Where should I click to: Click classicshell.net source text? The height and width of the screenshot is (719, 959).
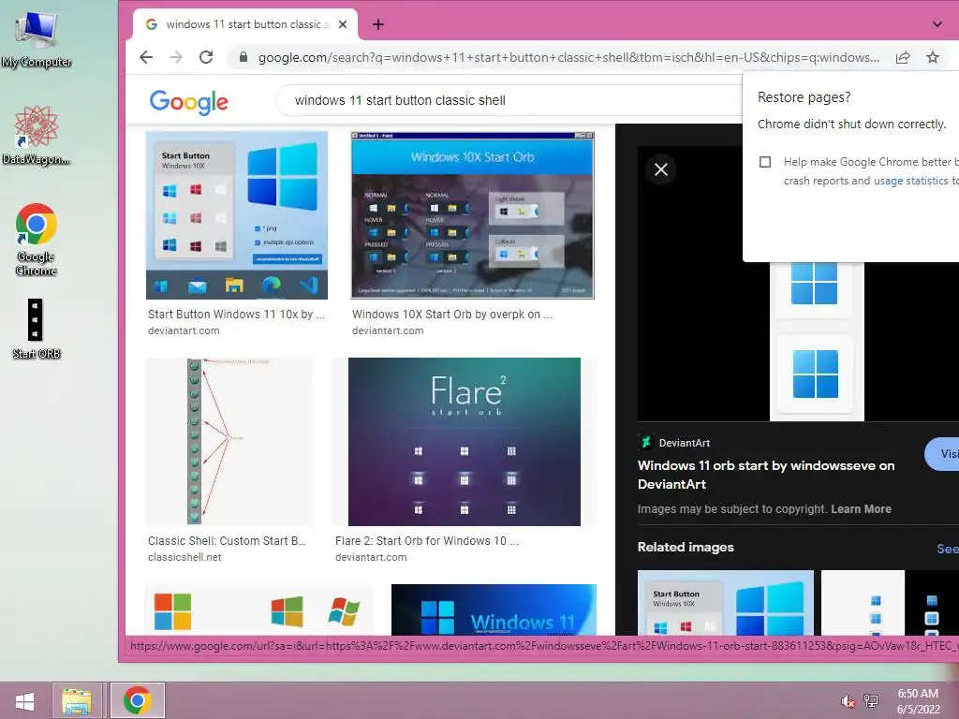point(184,557)
